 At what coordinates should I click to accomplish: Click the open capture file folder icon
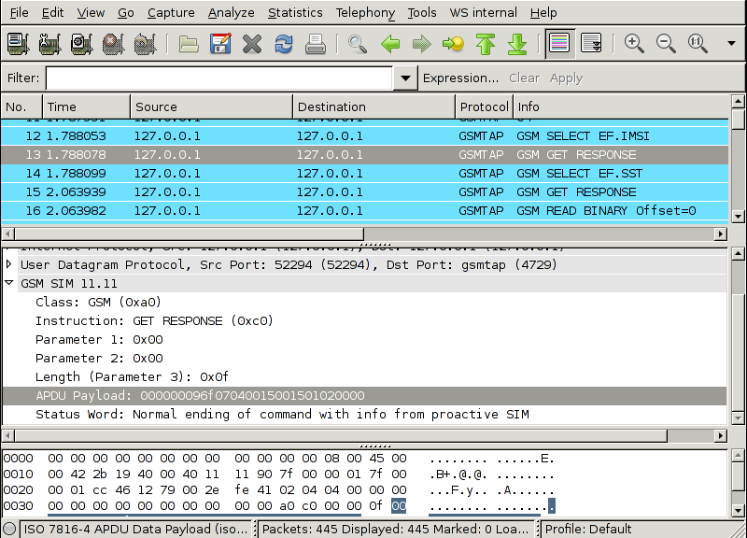189,44
